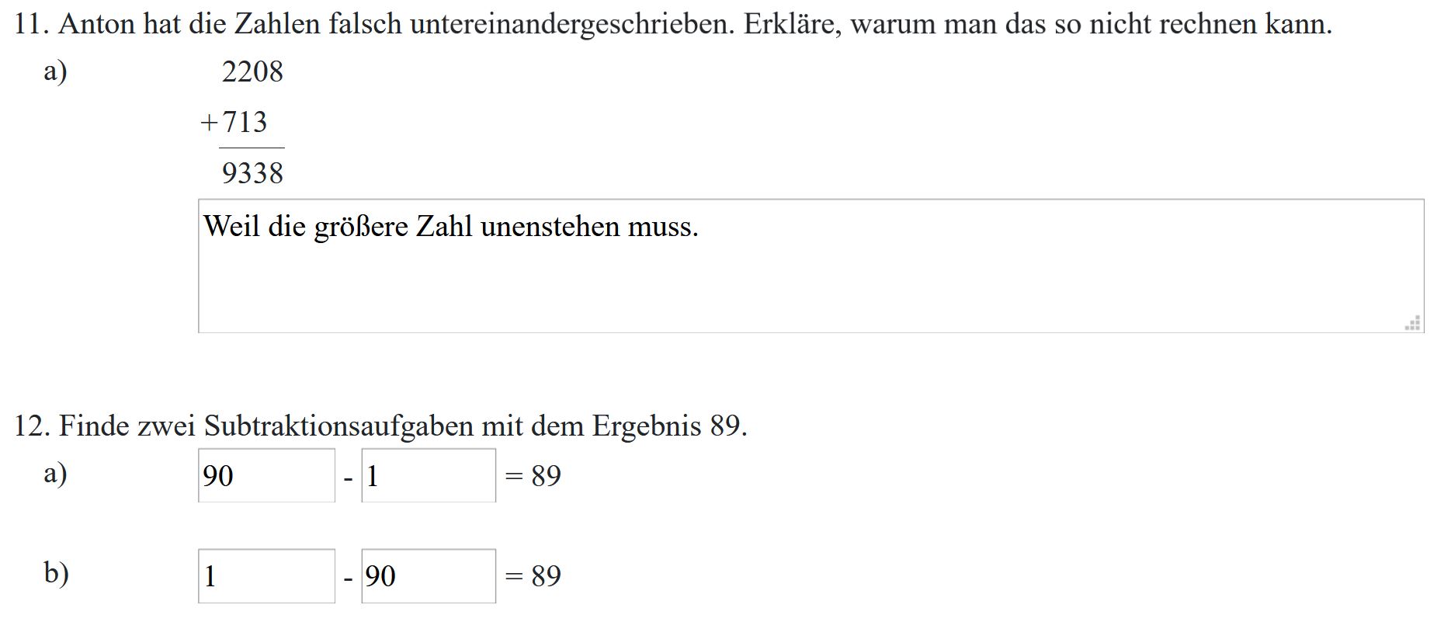Click the plus sign before 713
The image size is (1444, 622).
(209, 123)
